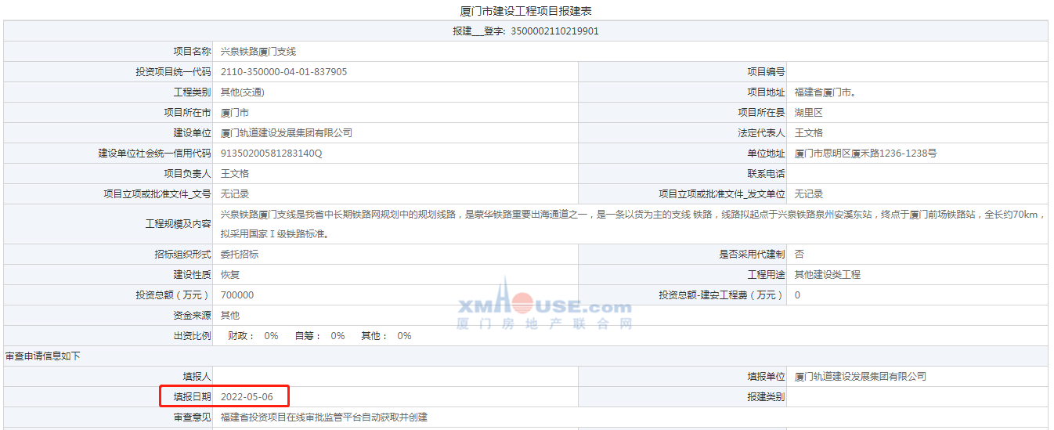1054x430 pixels.
Task: Click the 项目负责人 value 王文格
Action: (235, 174)
